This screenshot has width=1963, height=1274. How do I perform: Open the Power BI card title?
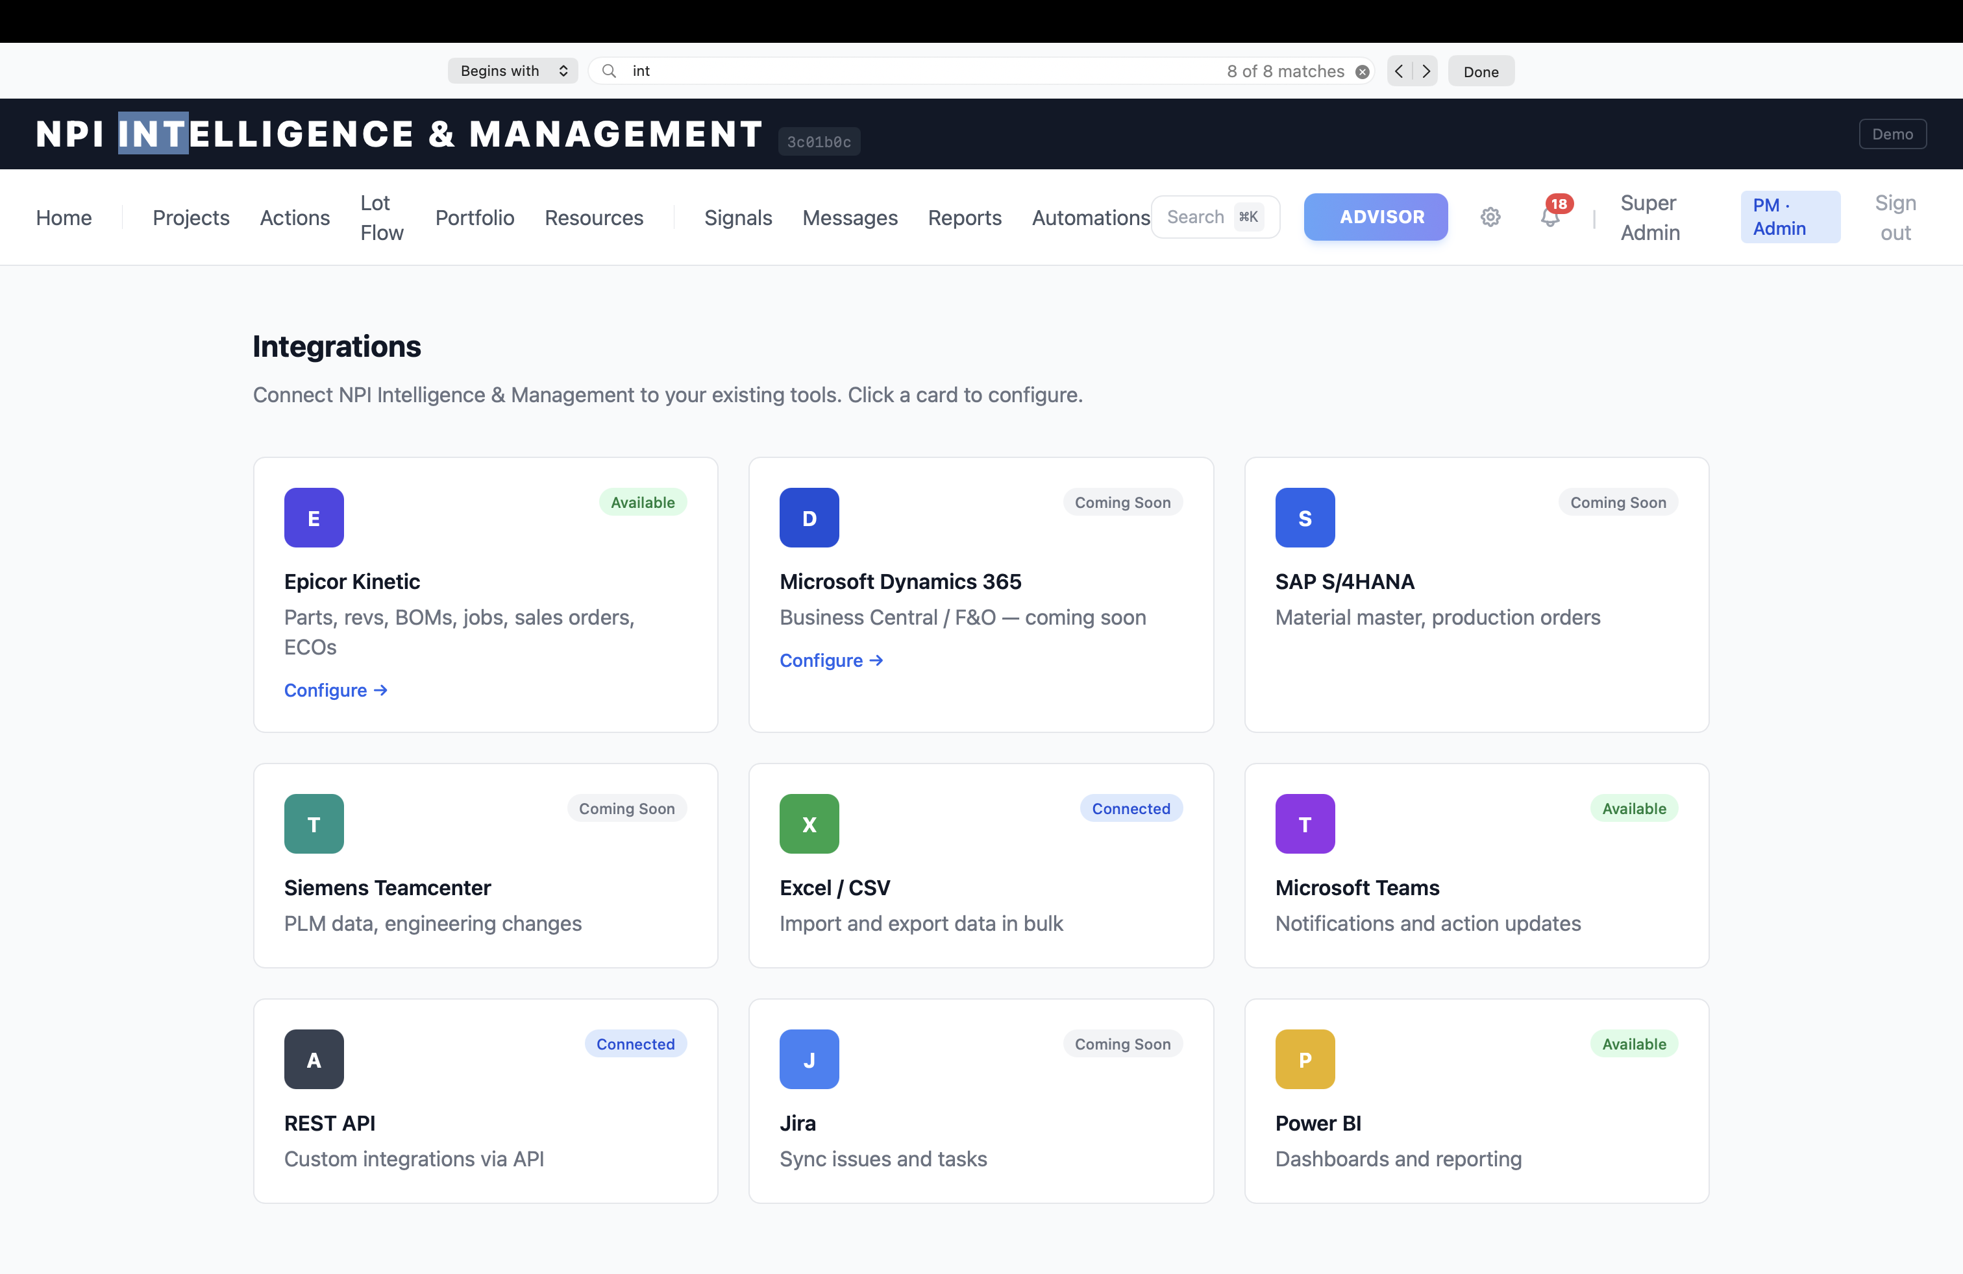(1318, 1124)
